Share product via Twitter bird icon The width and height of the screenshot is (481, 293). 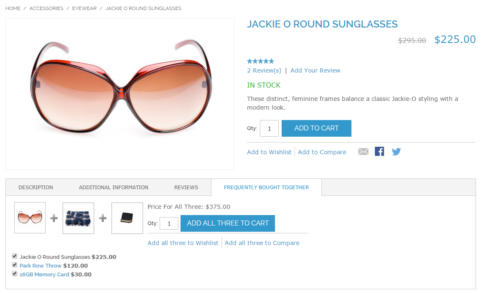coord(396,152)
